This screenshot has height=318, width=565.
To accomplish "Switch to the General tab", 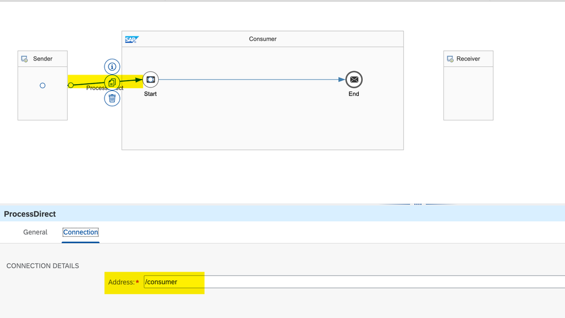I will tap(35, 232).
